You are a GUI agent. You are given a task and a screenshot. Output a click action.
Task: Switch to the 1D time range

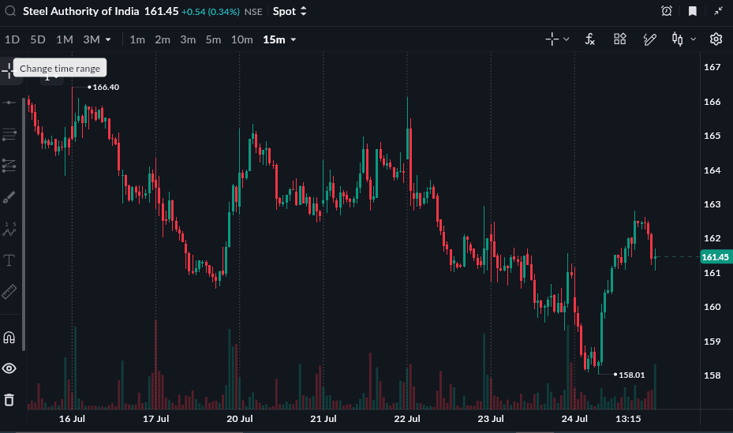point(12,39)
